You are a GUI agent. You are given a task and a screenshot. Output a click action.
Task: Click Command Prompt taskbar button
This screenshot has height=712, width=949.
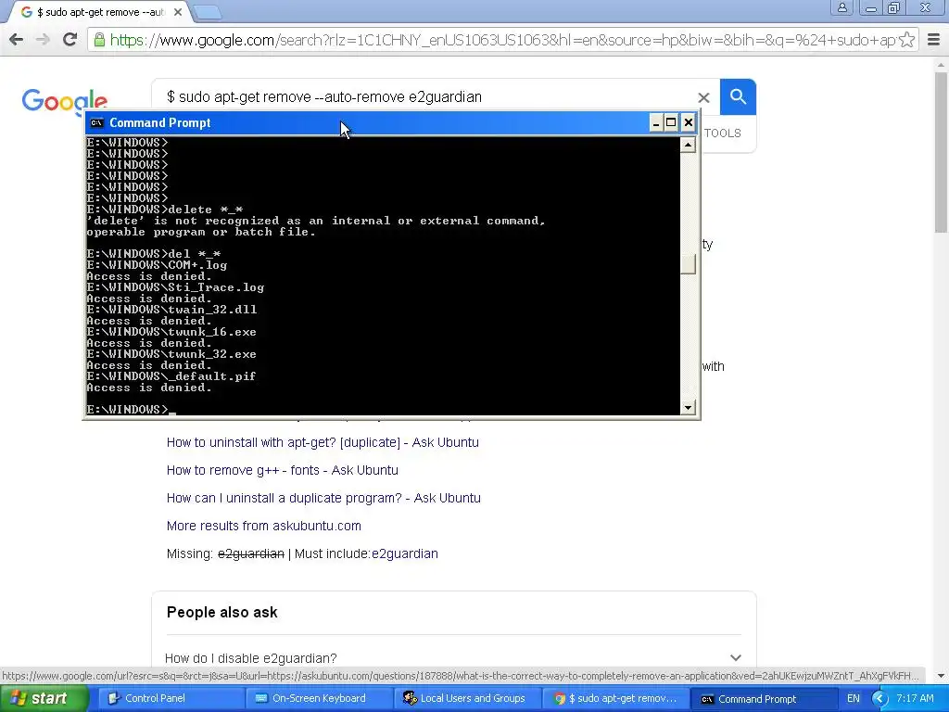coord(764,698)
